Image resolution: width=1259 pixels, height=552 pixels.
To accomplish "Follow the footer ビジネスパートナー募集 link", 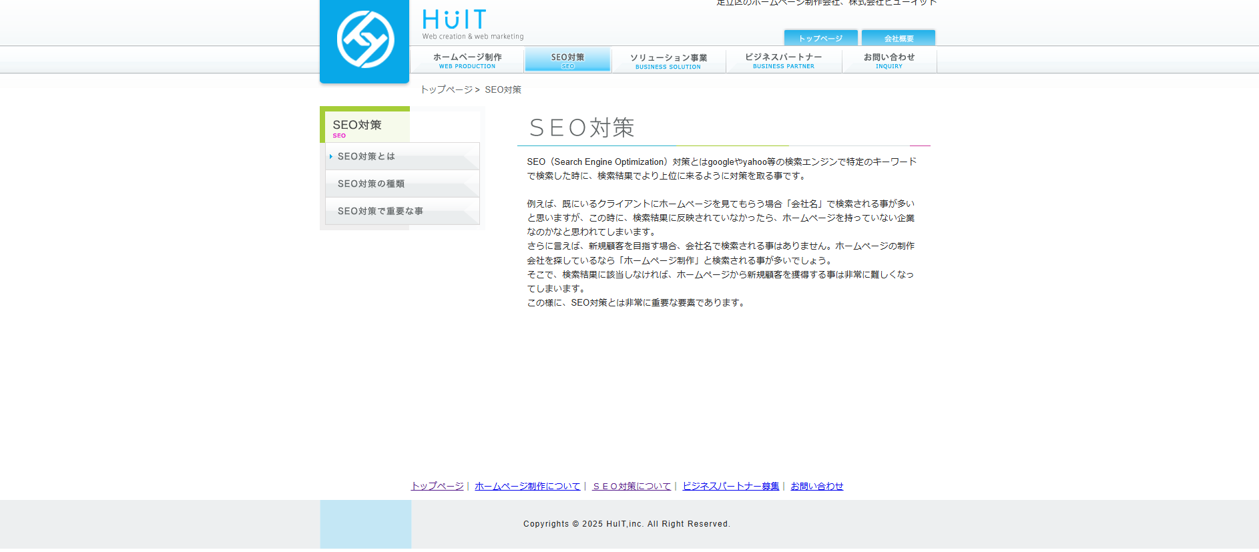I will (x=730, y=486).
